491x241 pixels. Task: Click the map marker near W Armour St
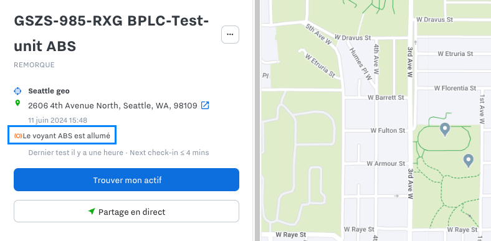(x=468, y=161)
